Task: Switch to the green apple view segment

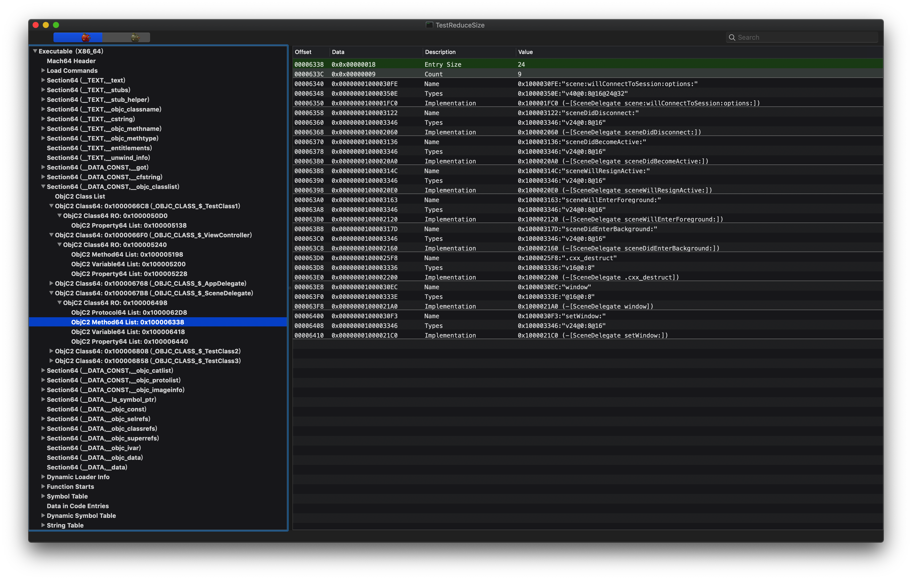Action: (x=126, y=37)
